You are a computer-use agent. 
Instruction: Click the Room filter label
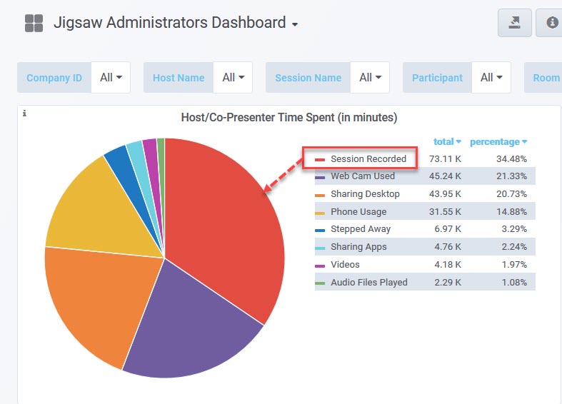[x=546, y=77]
